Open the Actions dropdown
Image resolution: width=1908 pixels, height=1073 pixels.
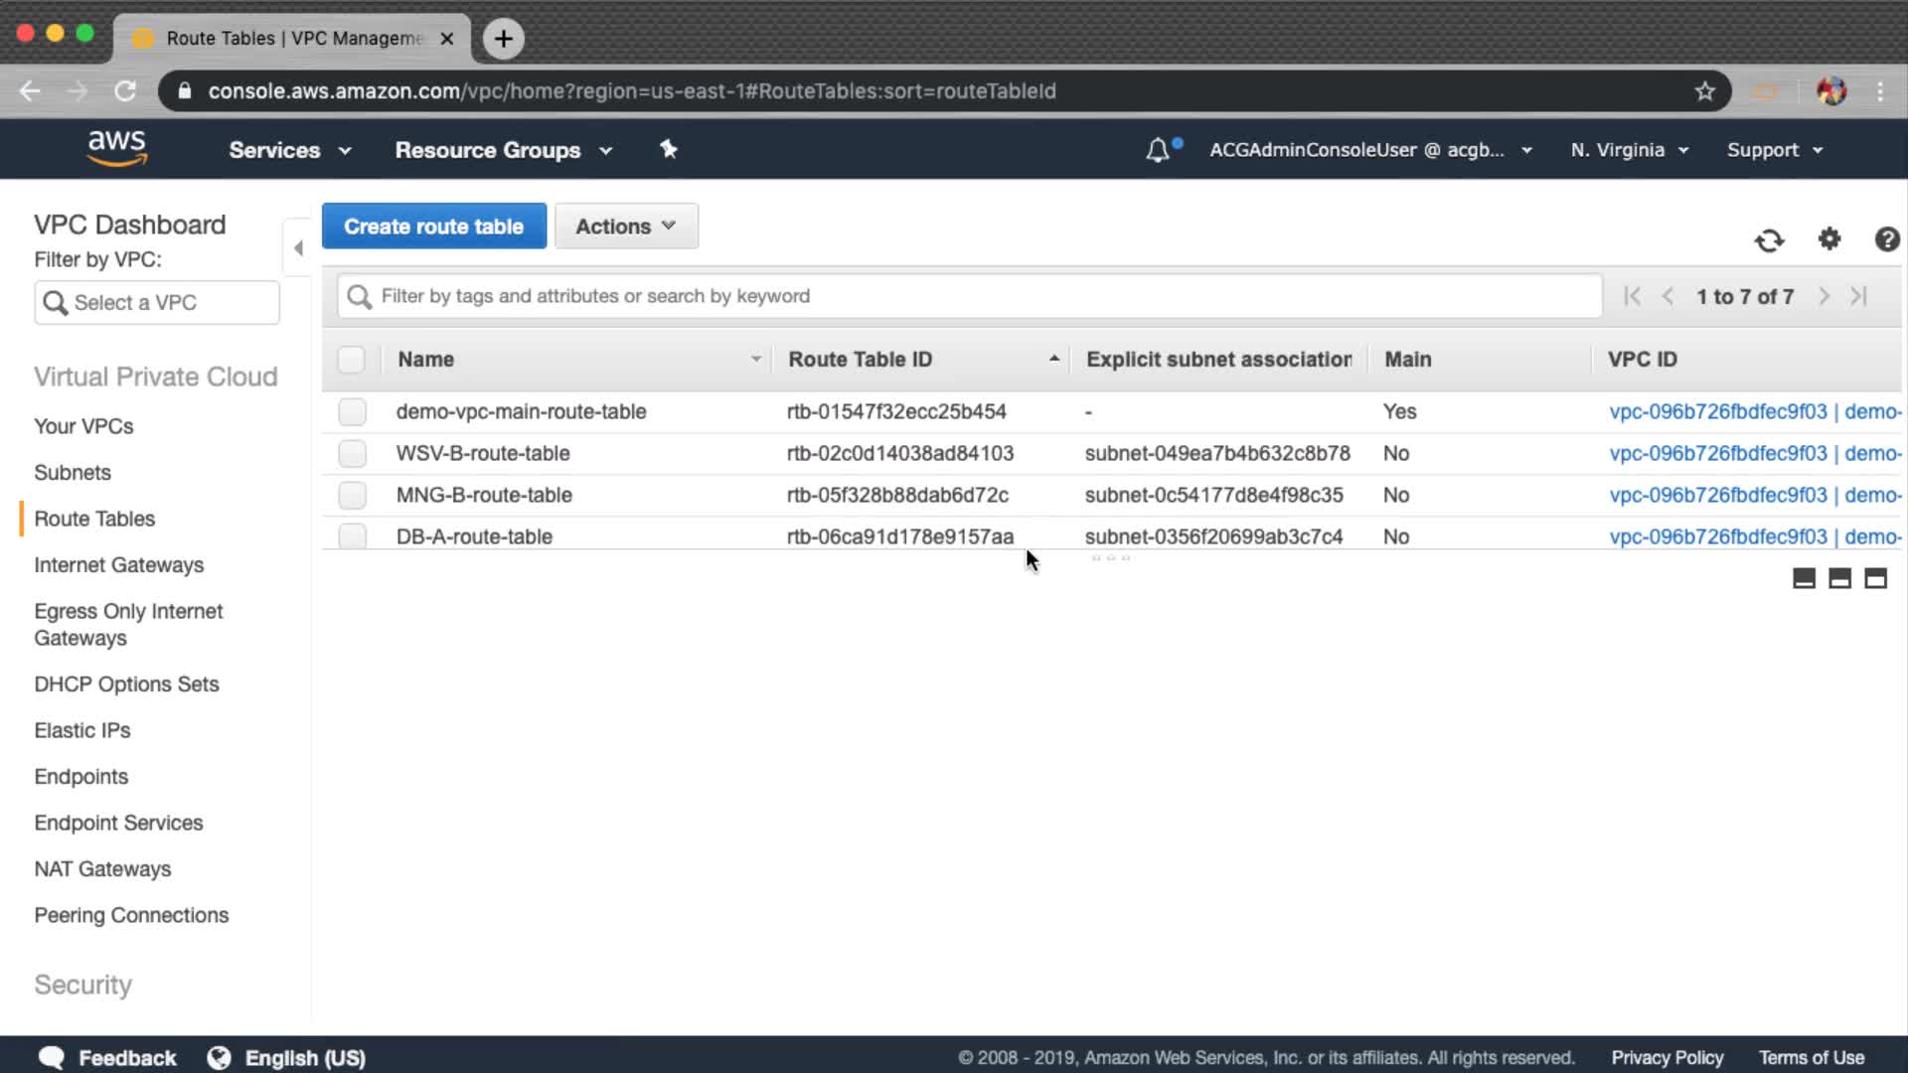626,227
